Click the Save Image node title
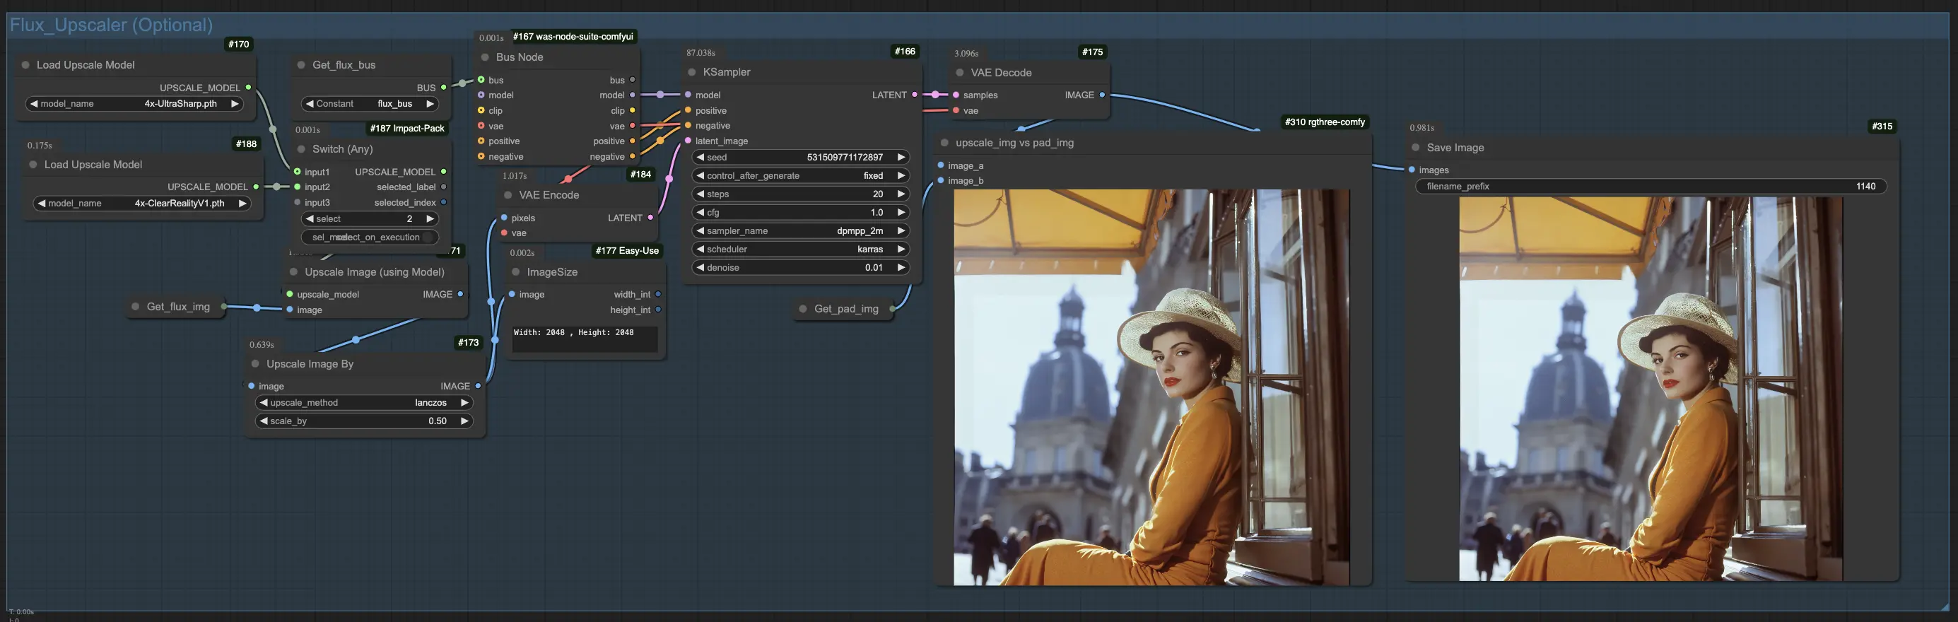The image size is (1958, 622). [1455, 148]
